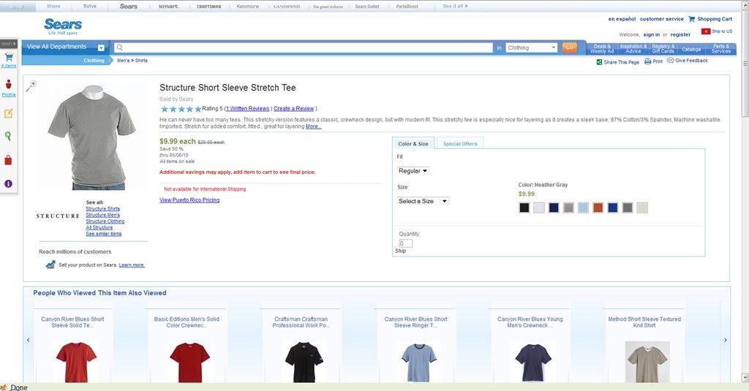
Task: Open the Parts & Services menu
Action: click(720, 49)
